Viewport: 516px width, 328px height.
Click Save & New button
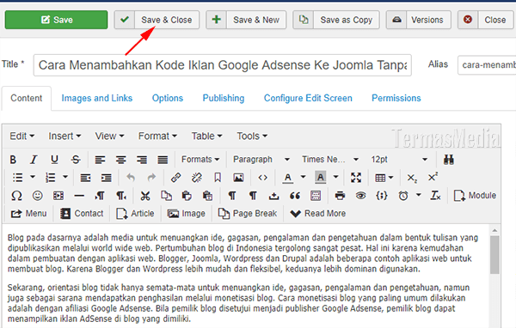point(246,20)
